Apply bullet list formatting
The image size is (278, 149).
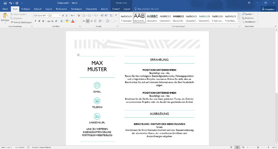[x=84, y=15]
